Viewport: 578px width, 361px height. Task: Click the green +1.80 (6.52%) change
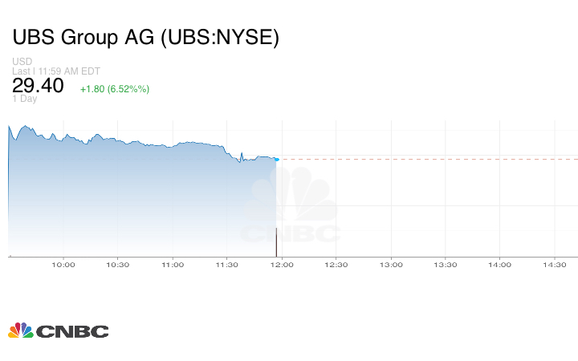[114, 88]
